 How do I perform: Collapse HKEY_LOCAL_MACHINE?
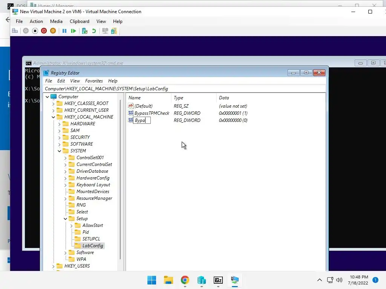coord(53,117)
